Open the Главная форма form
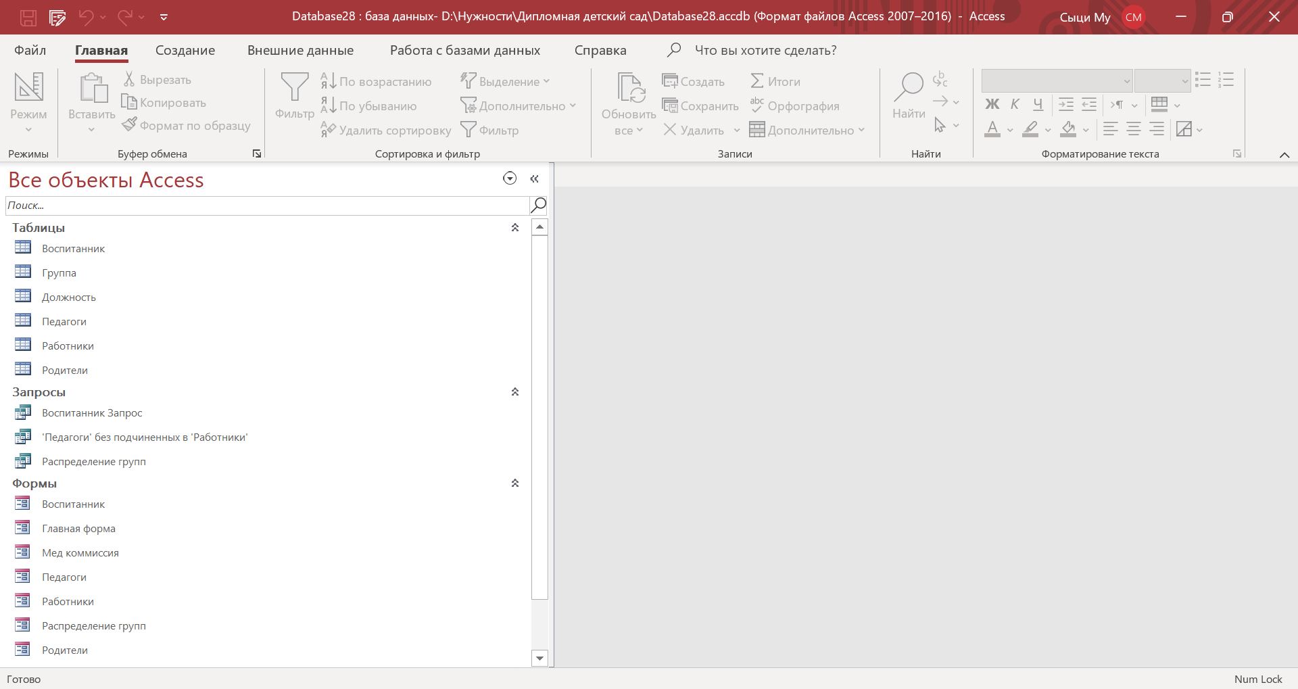Viewport: 1298px width, 689px height. point(78,529)
